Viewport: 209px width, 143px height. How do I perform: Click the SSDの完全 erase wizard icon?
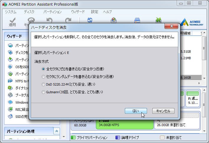(10, 116)
